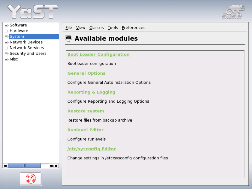Click the lifebuoy help button

point(31,179)
